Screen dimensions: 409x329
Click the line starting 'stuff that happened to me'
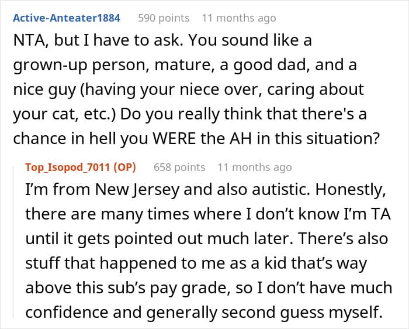point(196,263)
